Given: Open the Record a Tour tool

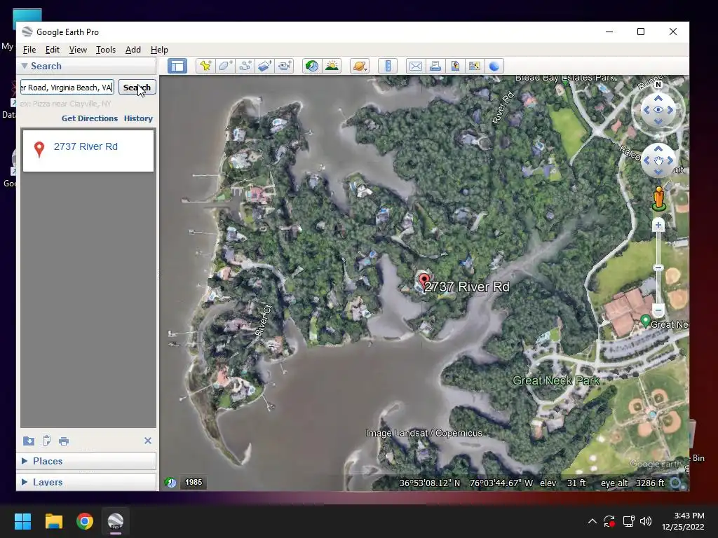Looking at the screenshot, I should pos(285,66).
